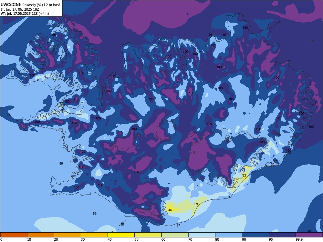The image size is (323, 242).
Task: Click the purple above-99.9 legend swatch
Action: (309, 235)
